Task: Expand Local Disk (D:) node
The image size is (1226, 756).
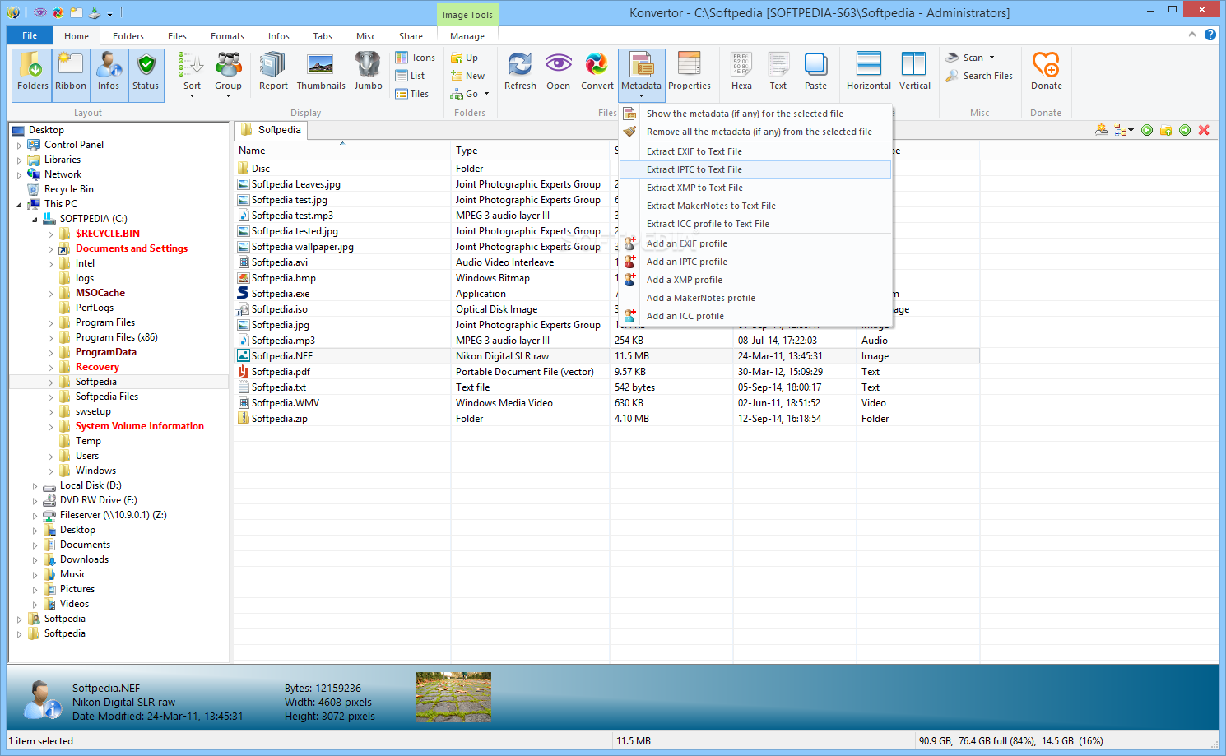Action: (x=35, y=486)
